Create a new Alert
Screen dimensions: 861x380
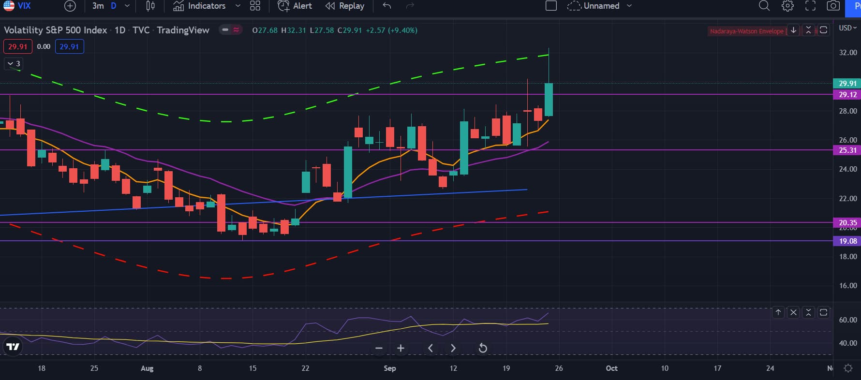click(x=295, y=6)
